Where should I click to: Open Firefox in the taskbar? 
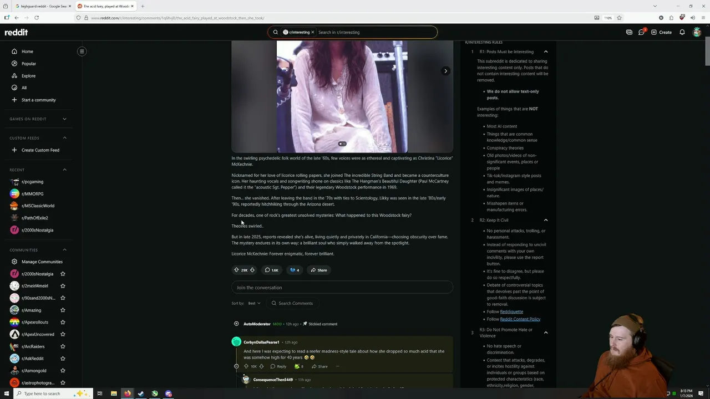coord(127,393)
